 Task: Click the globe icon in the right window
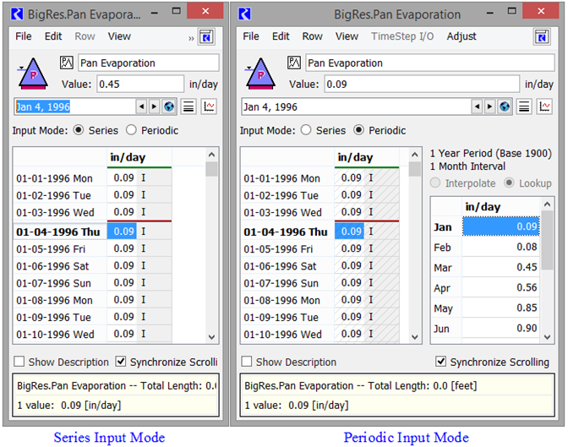(505, 106)
